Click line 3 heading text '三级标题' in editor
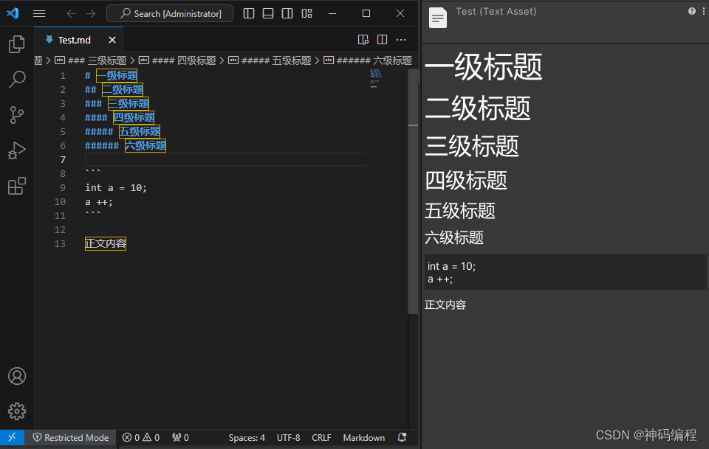The height and width of the screenshot is (449, 709). (x=129, y=103)
